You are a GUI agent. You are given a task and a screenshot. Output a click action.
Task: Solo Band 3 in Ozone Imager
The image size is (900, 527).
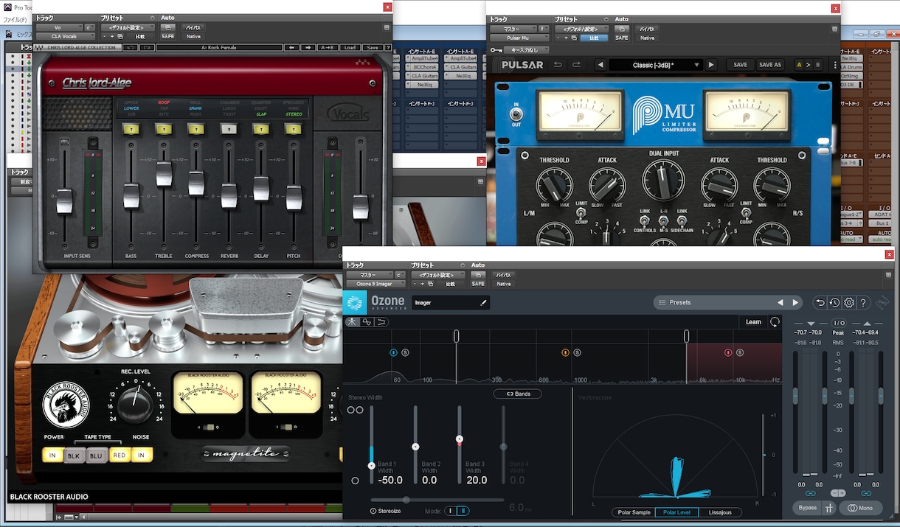tap(740, 352)
